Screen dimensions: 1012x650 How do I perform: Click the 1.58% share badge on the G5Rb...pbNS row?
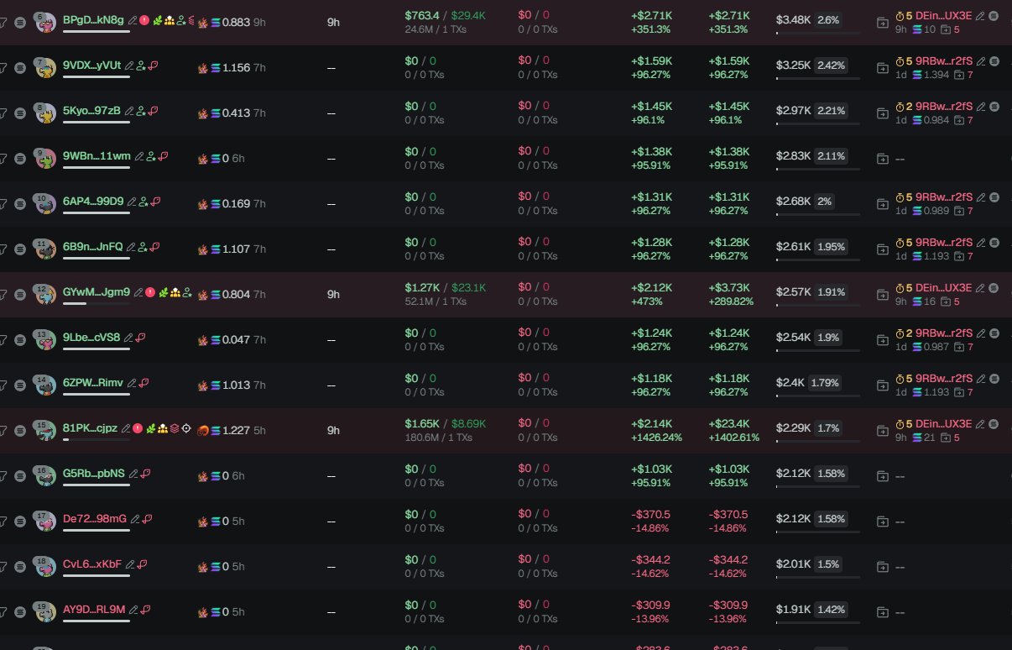(x=831, y=474)
